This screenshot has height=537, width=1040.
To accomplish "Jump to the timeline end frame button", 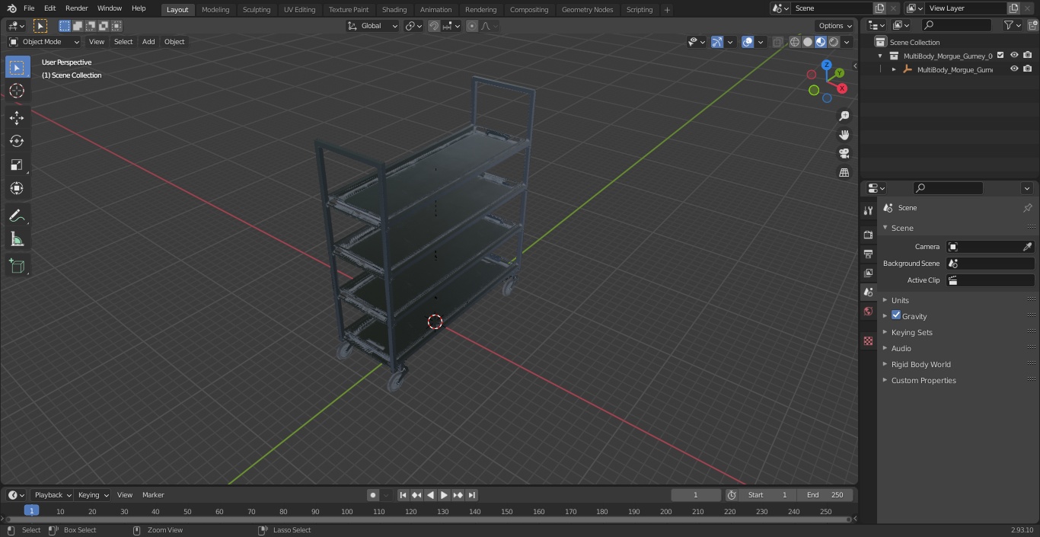I will [472, 495].
